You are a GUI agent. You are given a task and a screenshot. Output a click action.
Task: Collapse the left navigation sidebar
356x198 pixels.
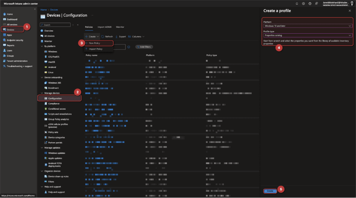(x=35, y=9)
